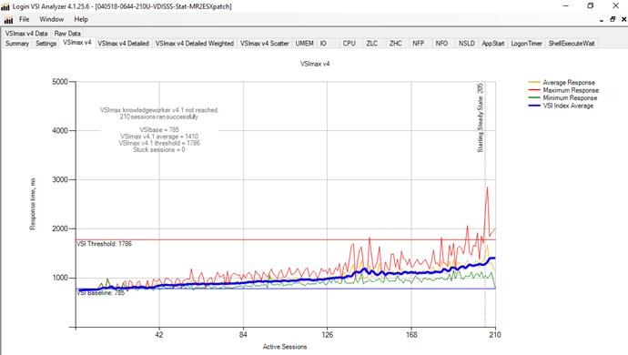This screenshot has height=355, width=628.
Task: Switch to the ZHC tab
Action: 396,44
